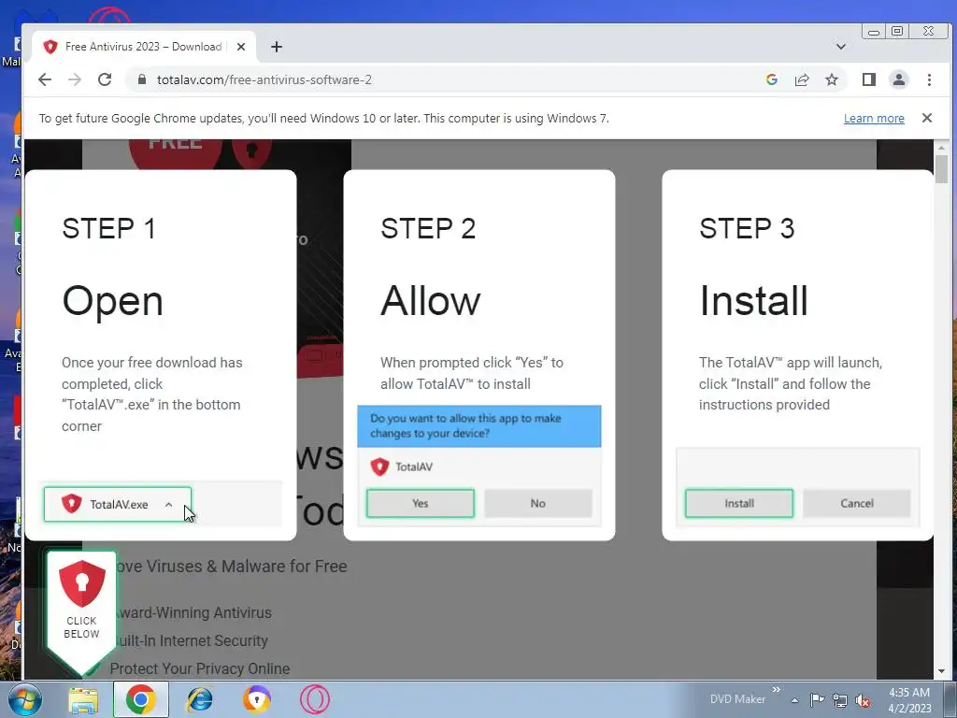Viewport: 957px width, 718px height.
Task: Open the Action Center flag icon
Action: click(817, 700)
